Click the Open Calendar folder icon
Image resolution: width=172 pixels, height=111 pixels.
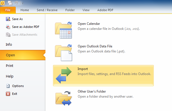click(x=63, y=30)
